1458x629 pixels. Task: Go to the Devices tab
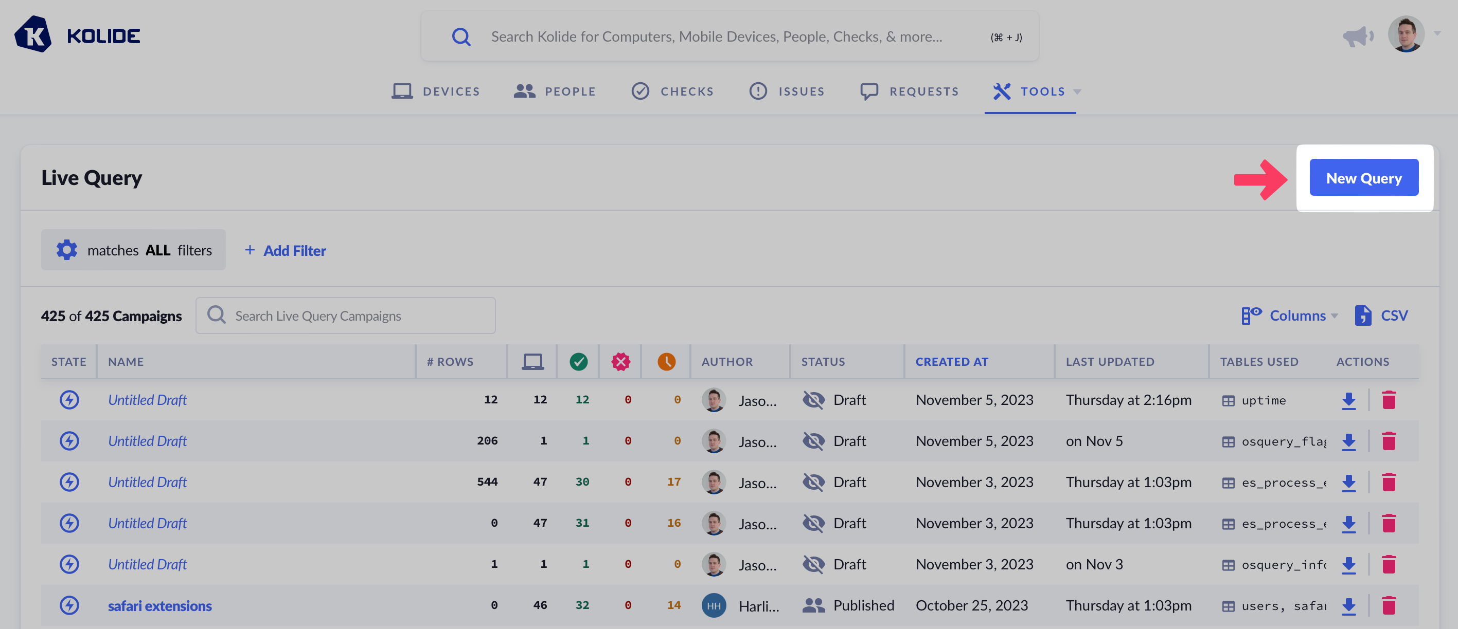pyautogui.click(x=436, y=91)
